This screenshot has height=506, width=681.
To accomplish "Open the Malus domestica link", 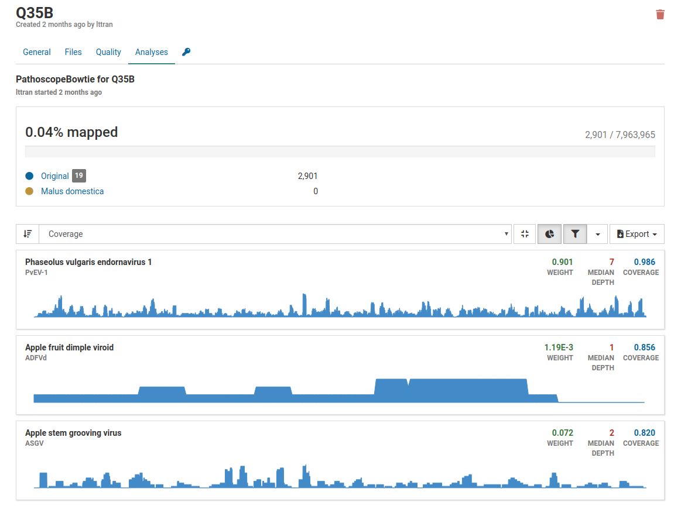I will (72, 191).
